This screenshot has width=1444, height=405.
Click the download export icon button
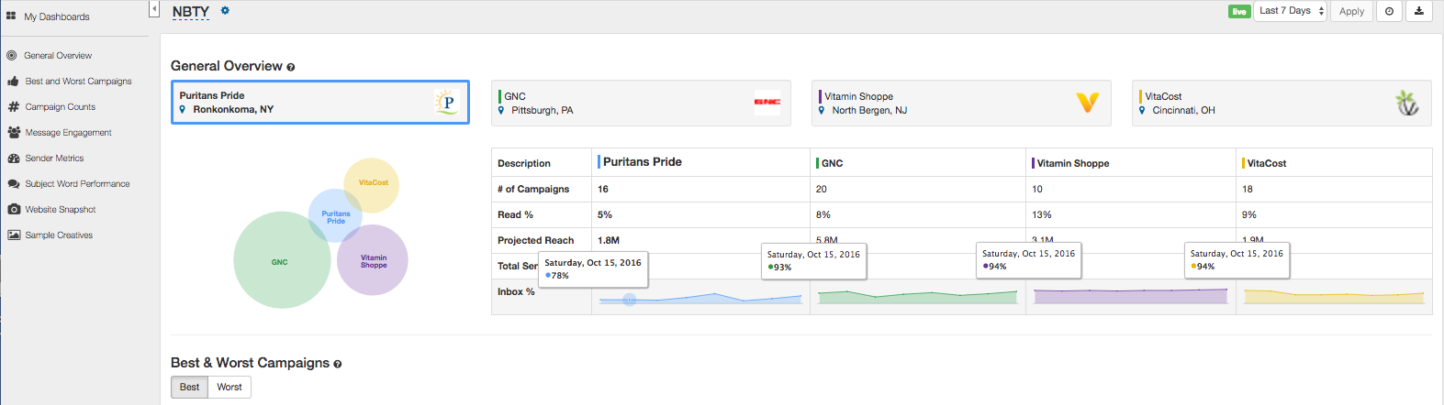pyautogui.click(x=1418, y=12)
